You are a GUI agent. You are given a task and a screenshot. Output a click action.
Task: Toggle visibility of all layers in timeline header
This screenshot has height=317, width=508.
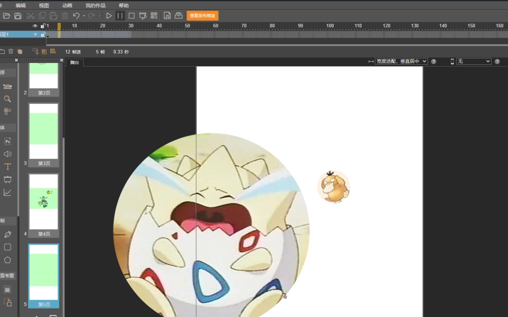coord(35,26)
